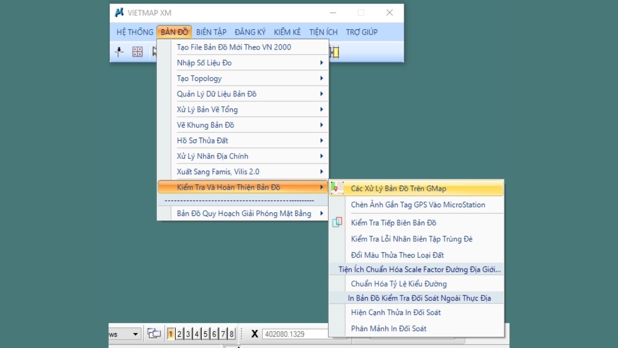Select Đổi Màu Thửa Theo Loại Đất option
This screenshot has height=348, width=618.
(397, 255)
